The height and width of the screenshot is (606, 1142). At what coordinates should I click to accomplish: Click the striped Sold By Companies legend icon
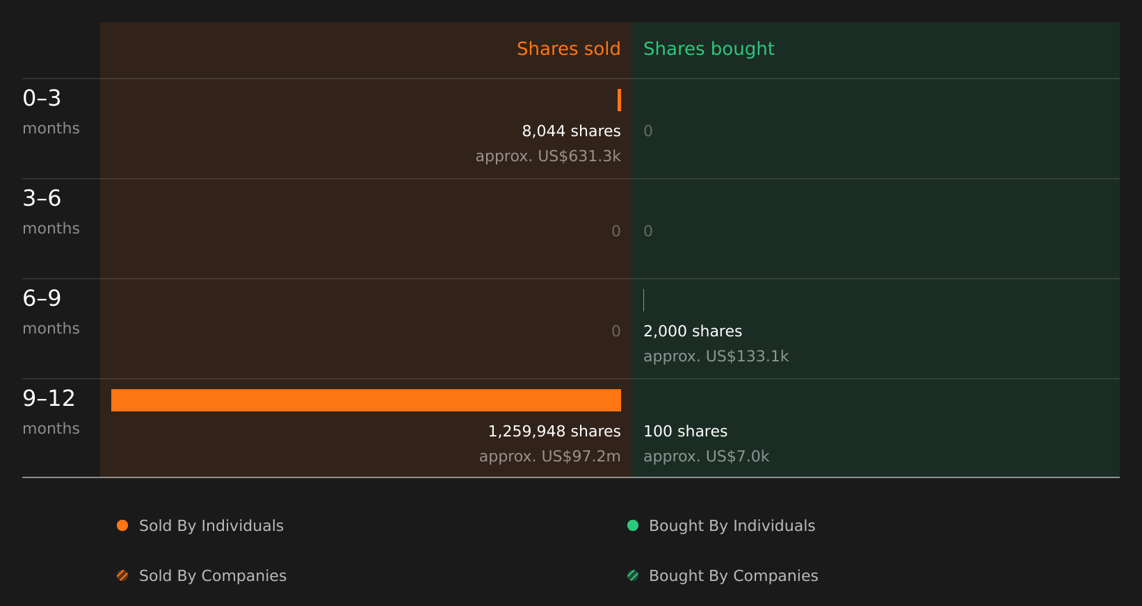tap(122, 575)
